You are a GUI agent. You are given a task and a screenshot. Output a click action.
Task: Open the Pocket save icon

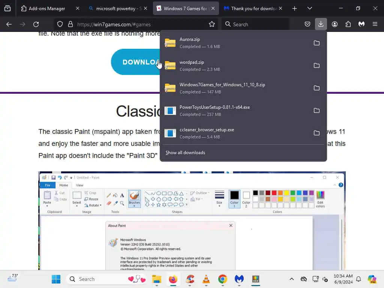click(307, 24)
